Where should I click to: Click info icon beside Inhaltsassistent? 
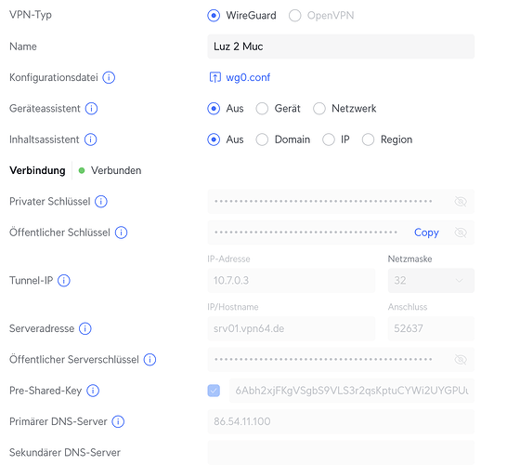(x=91, y=139)
